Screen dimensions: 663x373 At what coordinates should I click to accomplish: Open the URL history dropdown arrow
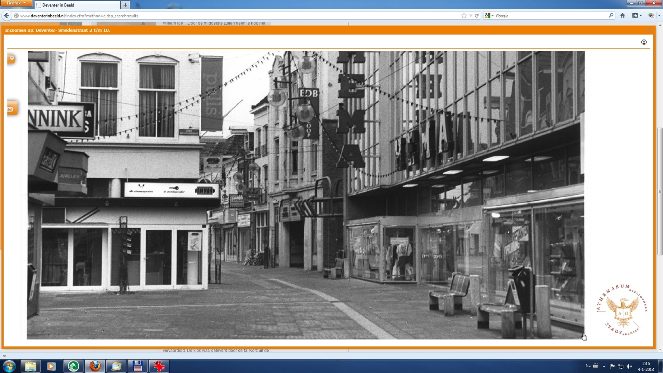pyautogui.click(x=471, y=16)
